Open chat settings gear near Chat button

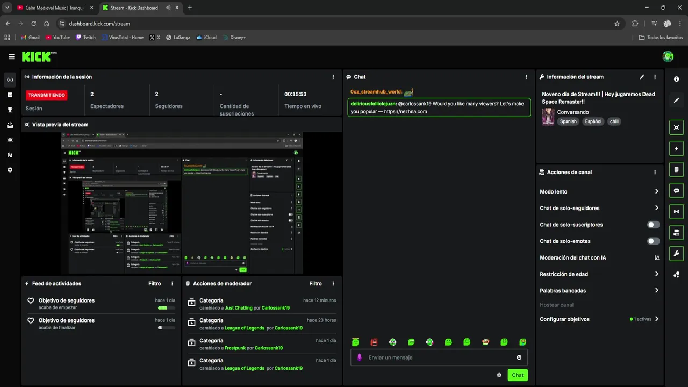pos(499,375)
